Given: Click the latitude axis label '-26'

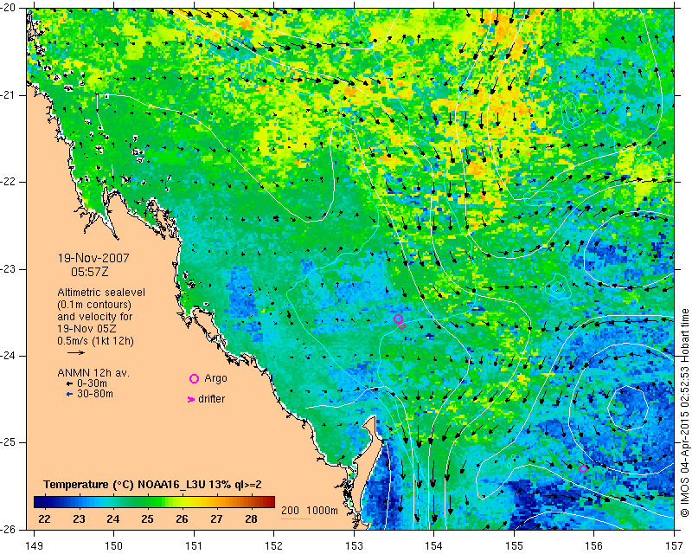Looking at the screenshot, I should pyautogui.click(x=9, y=529).
